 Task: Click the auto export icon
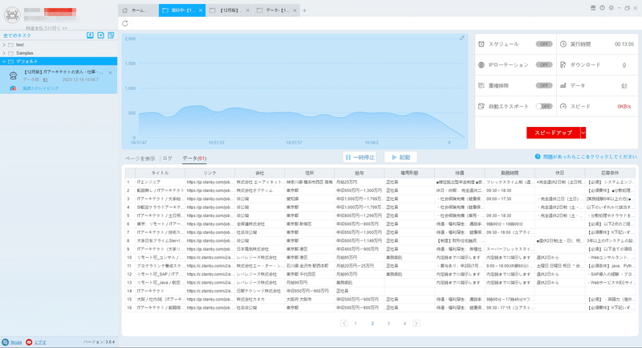tap(481, 106)
